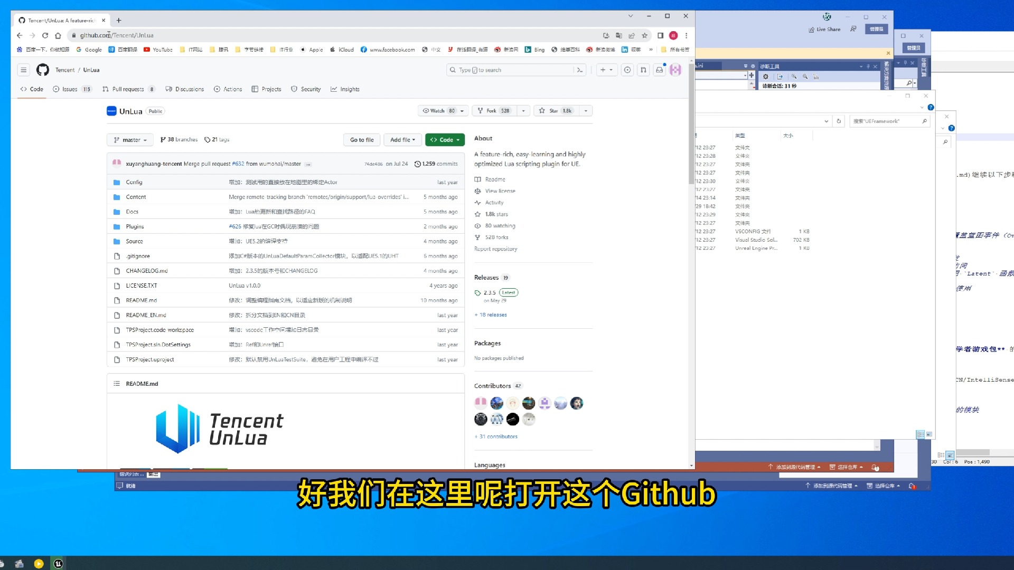Open the 21 tags link
1014x570 pixels.
point(217,140)
